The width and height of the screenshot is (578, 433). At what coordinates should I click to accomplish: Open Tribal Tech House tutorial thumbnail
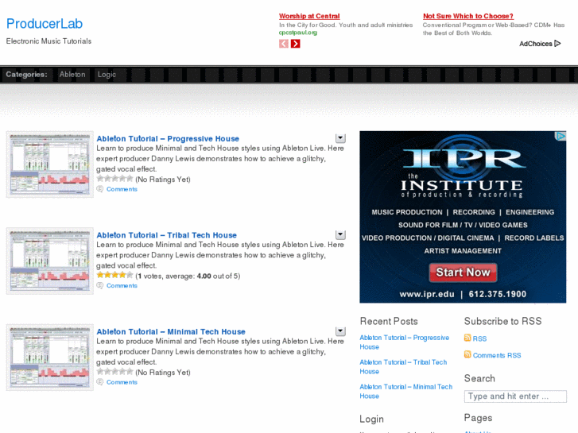coord(50,261)
